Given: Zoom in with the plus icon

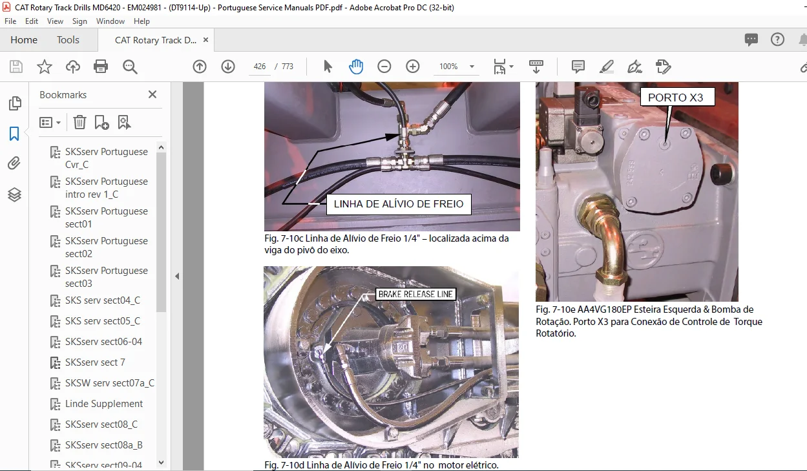Looking at the screenshot, I should coord(413,67).
